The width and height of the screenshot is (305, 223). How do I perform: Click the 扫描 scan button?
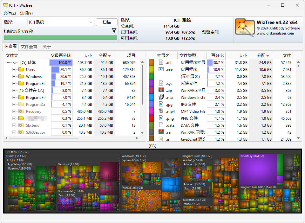(x=107, y=22)
